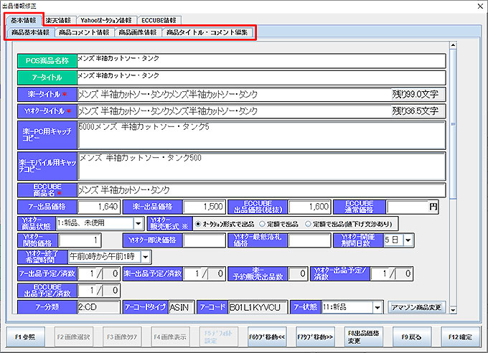
Task: Click the アマゾン商品変更 button
Action: [x=417, y=307]
